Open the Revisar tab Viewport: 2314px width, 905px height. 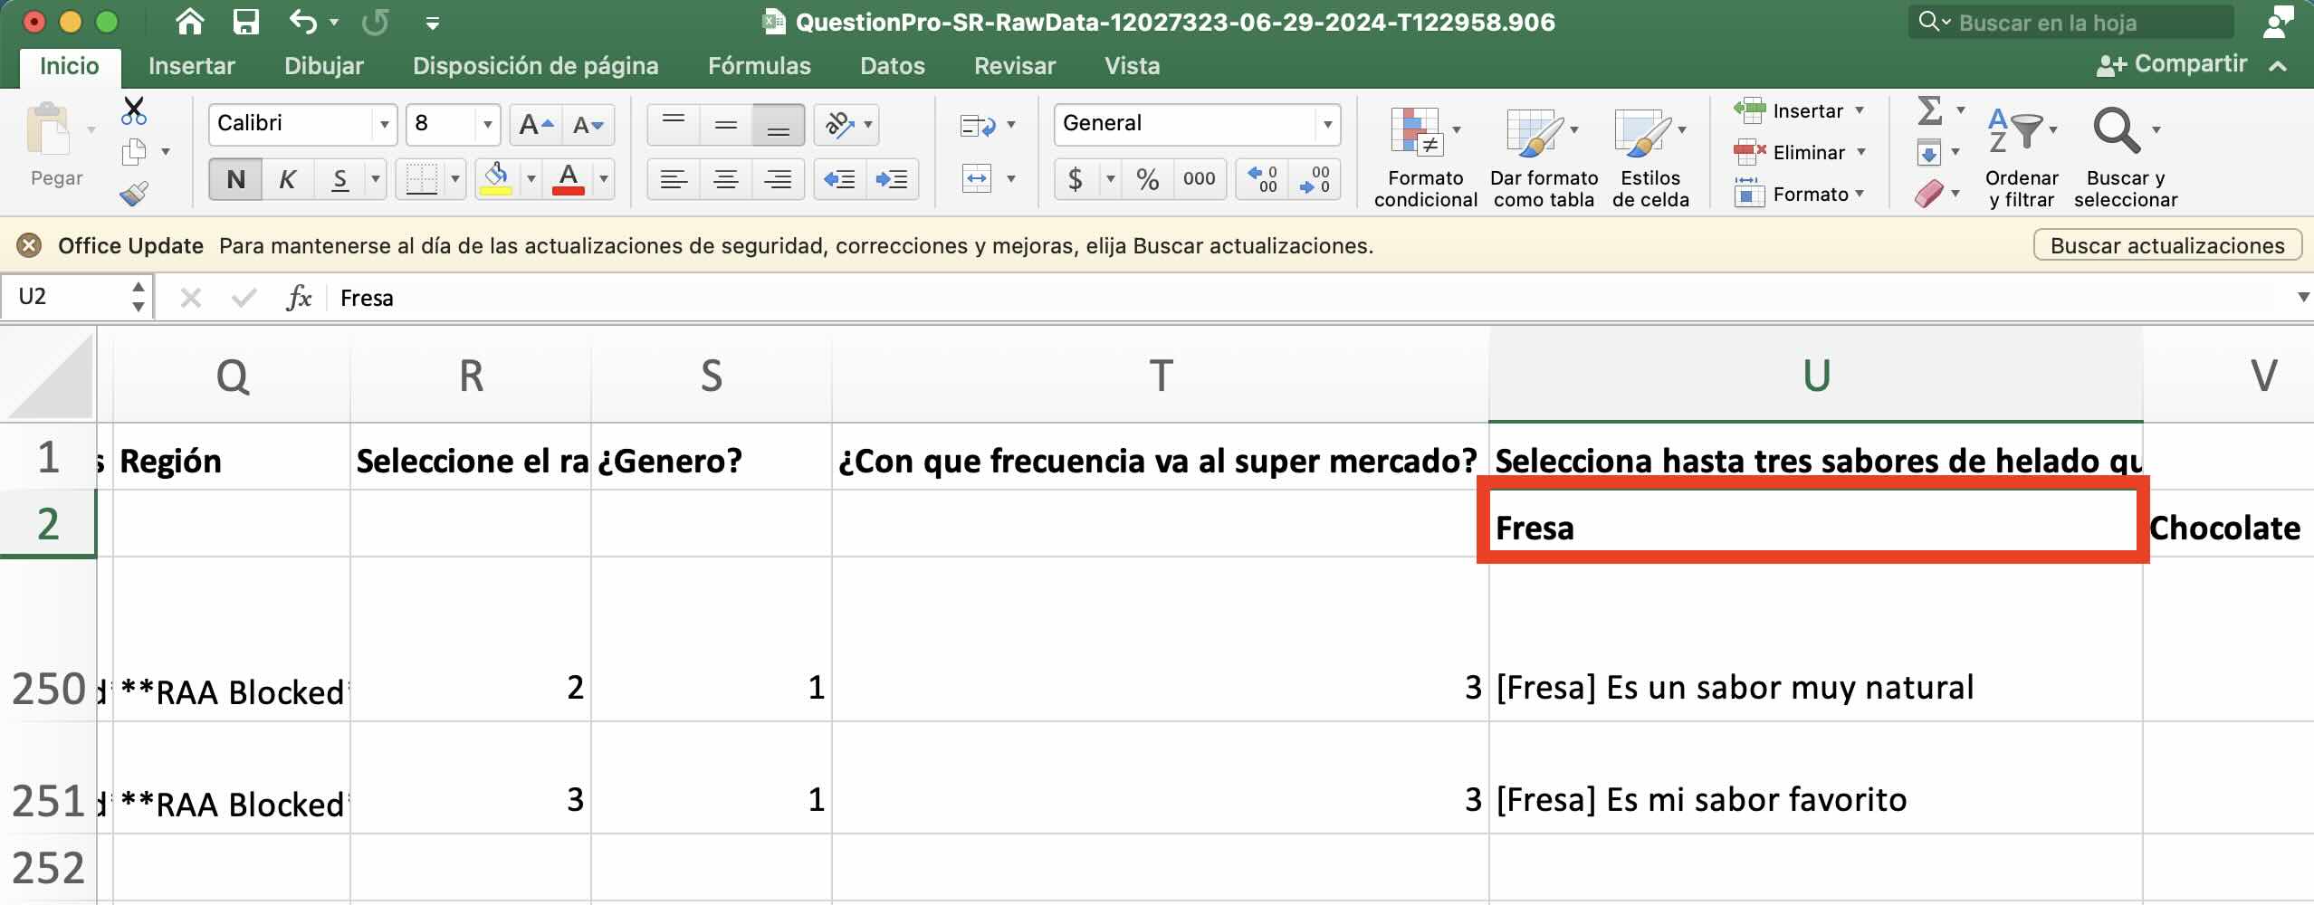click(x=1015, y=65)
